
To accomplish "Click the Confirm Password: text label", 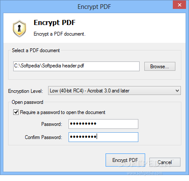I will click(43, 137).
